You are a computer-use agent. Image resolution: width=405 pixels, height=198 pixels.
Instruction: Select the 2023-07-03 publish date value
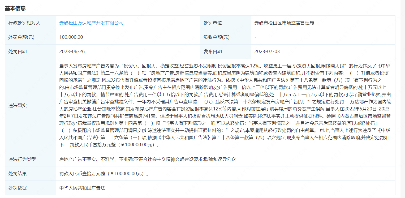point(267,51)
